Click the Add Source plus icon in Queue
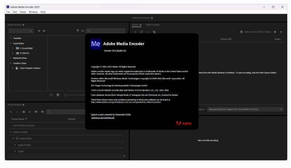 [136, 32]
